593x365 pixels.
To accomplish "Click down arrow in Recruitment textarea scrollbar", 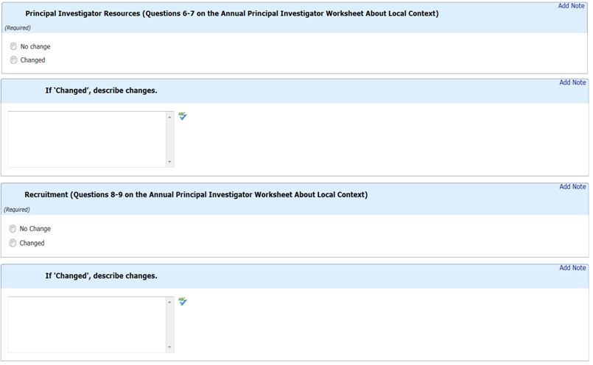I will 169,347.
